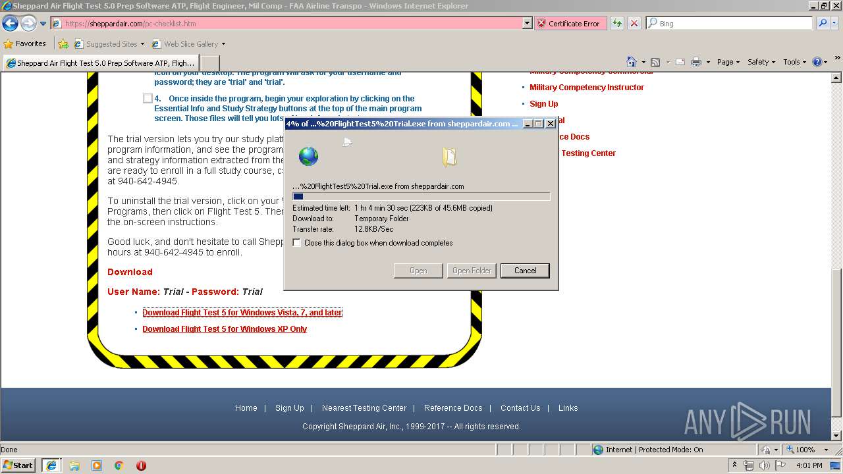Viewport: 843px width, 474px height.
Task: Launch media player from taskbar
Action: coord(97,465)
